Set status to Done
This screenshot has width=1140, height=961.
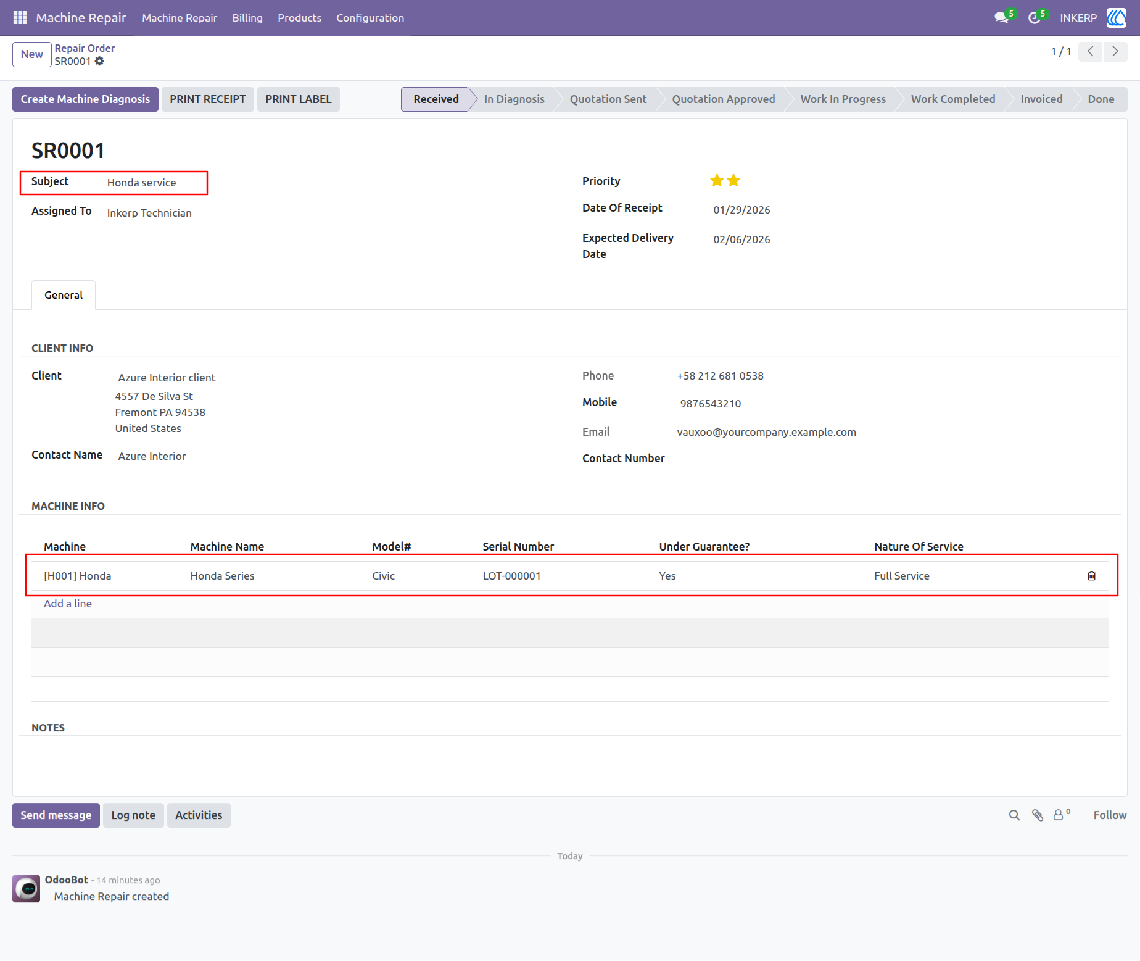(x=1101, y=99)
